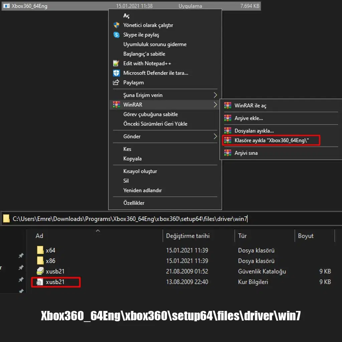Image resolution: width=342 pixels, height=342 pixels.
Task: Click Uygulama type in top row
Action: (x=190, y=6)
